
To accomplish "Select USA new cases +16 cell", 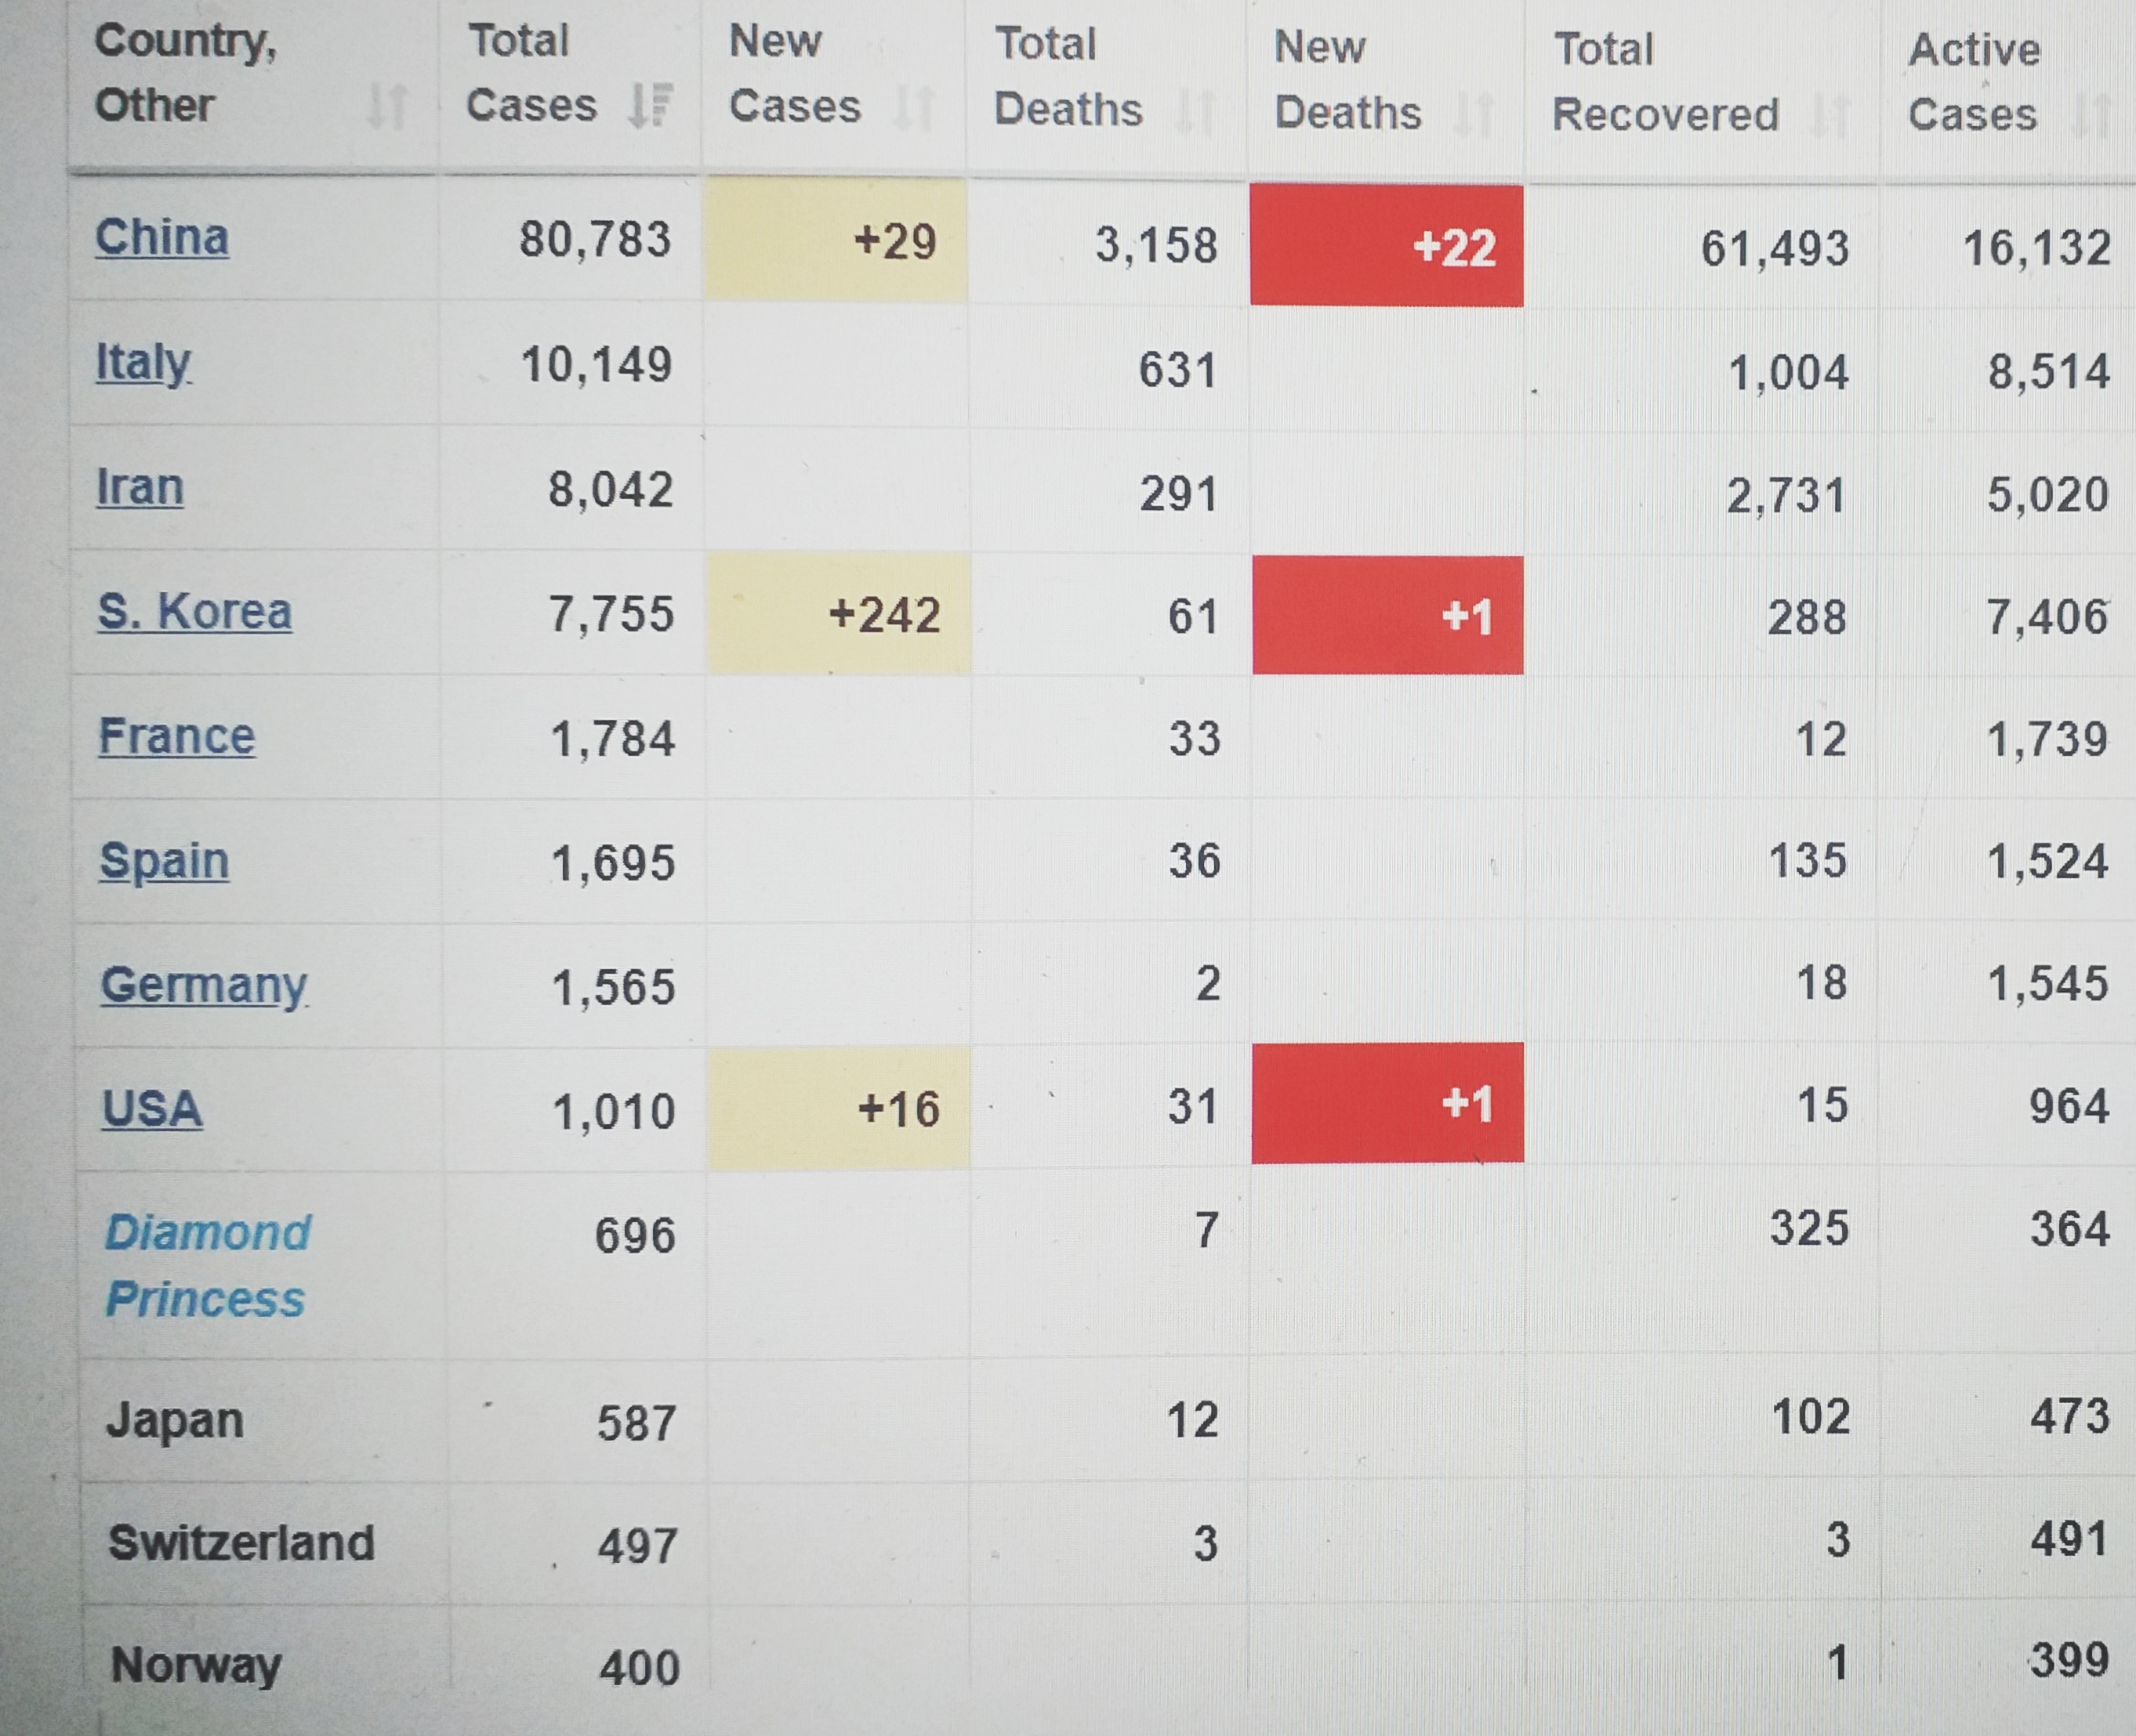I will pos(839,1108).
